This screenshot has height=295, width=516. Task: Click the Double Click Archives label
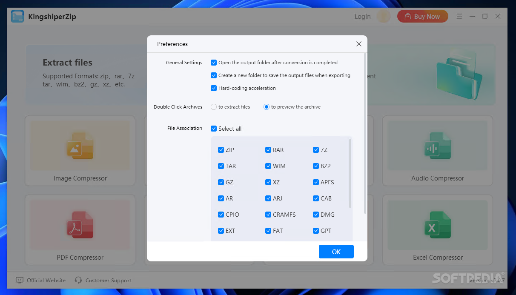(x=178, y=107)
